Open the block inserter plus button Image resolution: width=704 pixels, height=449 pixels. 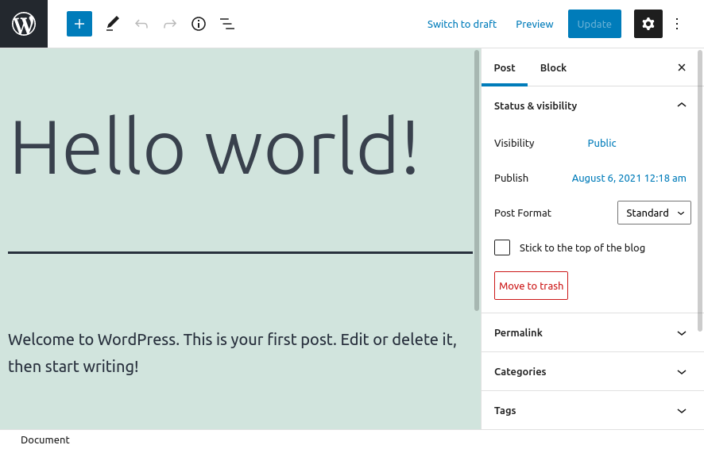click(x=79, y=24)
